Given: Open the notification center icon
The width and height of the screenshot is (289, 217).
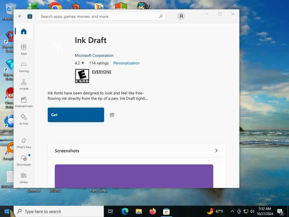Looking at the screenshot, I should pyautogui.click(x=280, y=211).
